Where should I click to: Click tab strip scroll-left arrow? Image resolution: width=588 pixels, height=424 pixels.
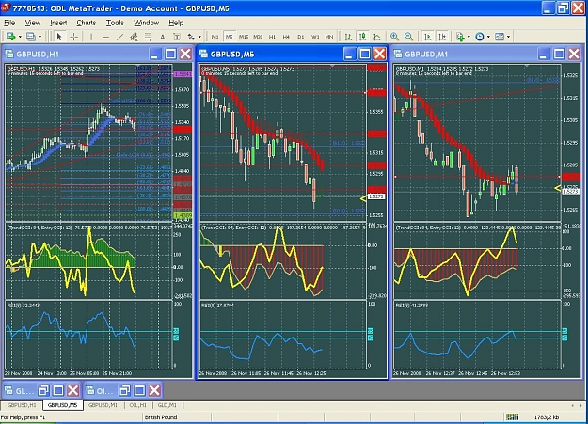point(572,405)
